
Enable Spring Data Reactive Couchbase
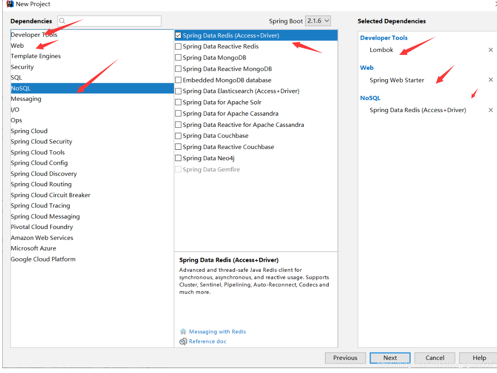[178, 147]
